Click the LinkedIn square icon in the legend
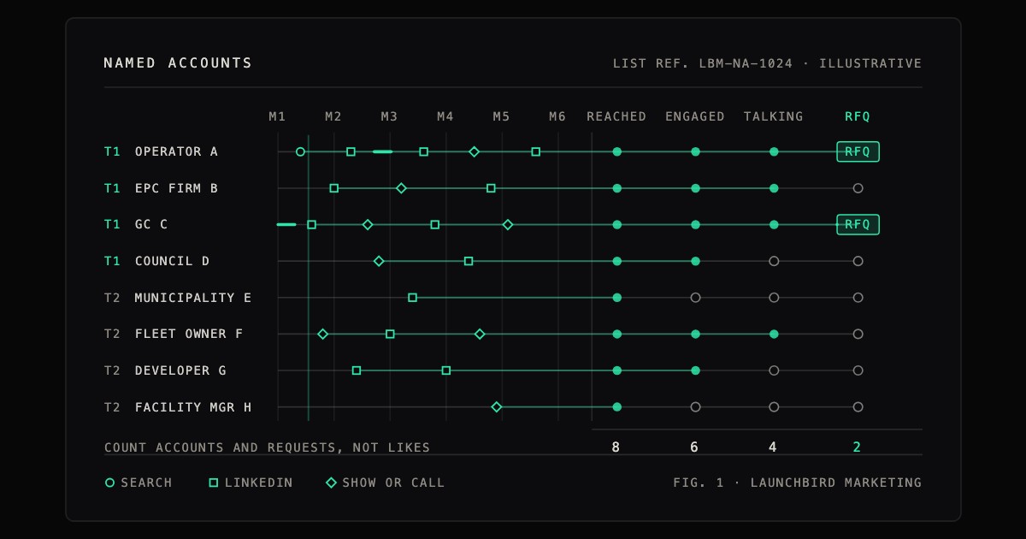 point(214,483)
